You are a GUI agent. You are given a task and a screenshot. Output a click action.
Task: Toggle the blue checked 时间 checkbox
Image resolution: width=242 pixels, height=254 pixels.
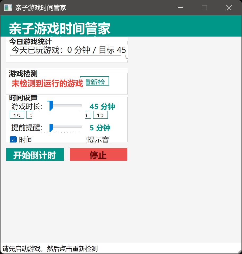(x=13, y=139)
